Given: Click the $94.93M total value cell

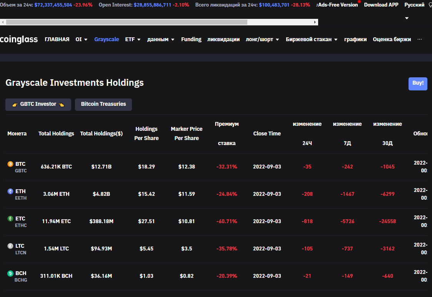Looking at the screenshot, I should [102, 249].
